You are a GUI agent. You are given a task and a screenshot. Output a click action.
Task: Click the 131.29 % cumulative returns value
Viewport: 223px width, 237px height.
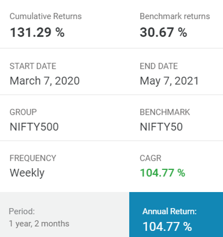pyautogui.click(x=37, y=33)
